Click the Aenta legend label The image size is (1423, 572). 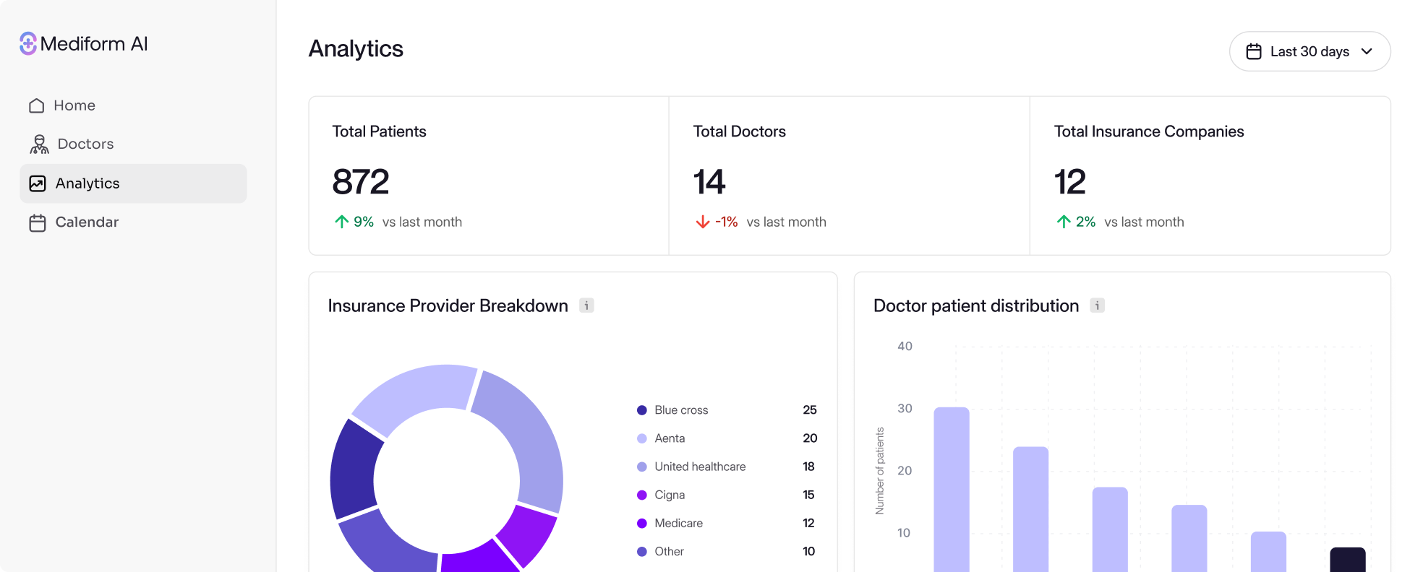point(670,438)
